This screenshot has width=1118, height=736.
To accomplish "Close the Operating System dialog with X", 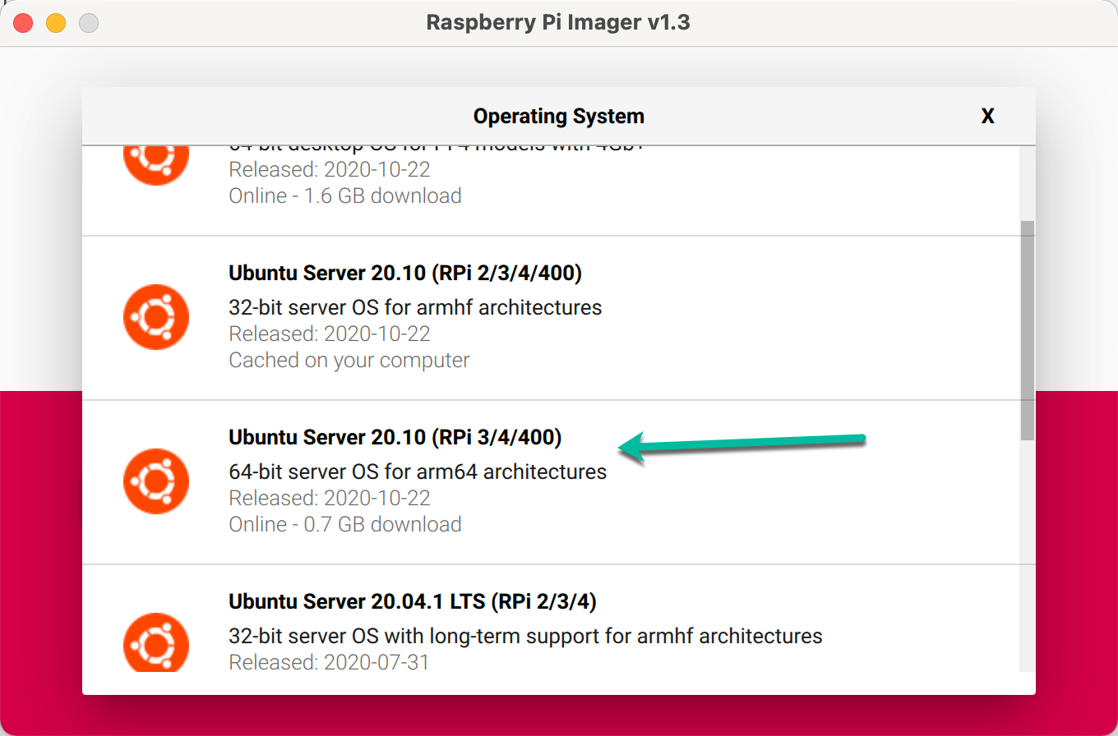I will coord(987,117).
